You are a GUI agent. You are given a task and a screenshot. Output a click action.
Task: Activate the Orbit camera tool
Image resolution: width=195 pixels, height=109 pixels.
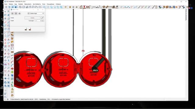pos(5,64)
